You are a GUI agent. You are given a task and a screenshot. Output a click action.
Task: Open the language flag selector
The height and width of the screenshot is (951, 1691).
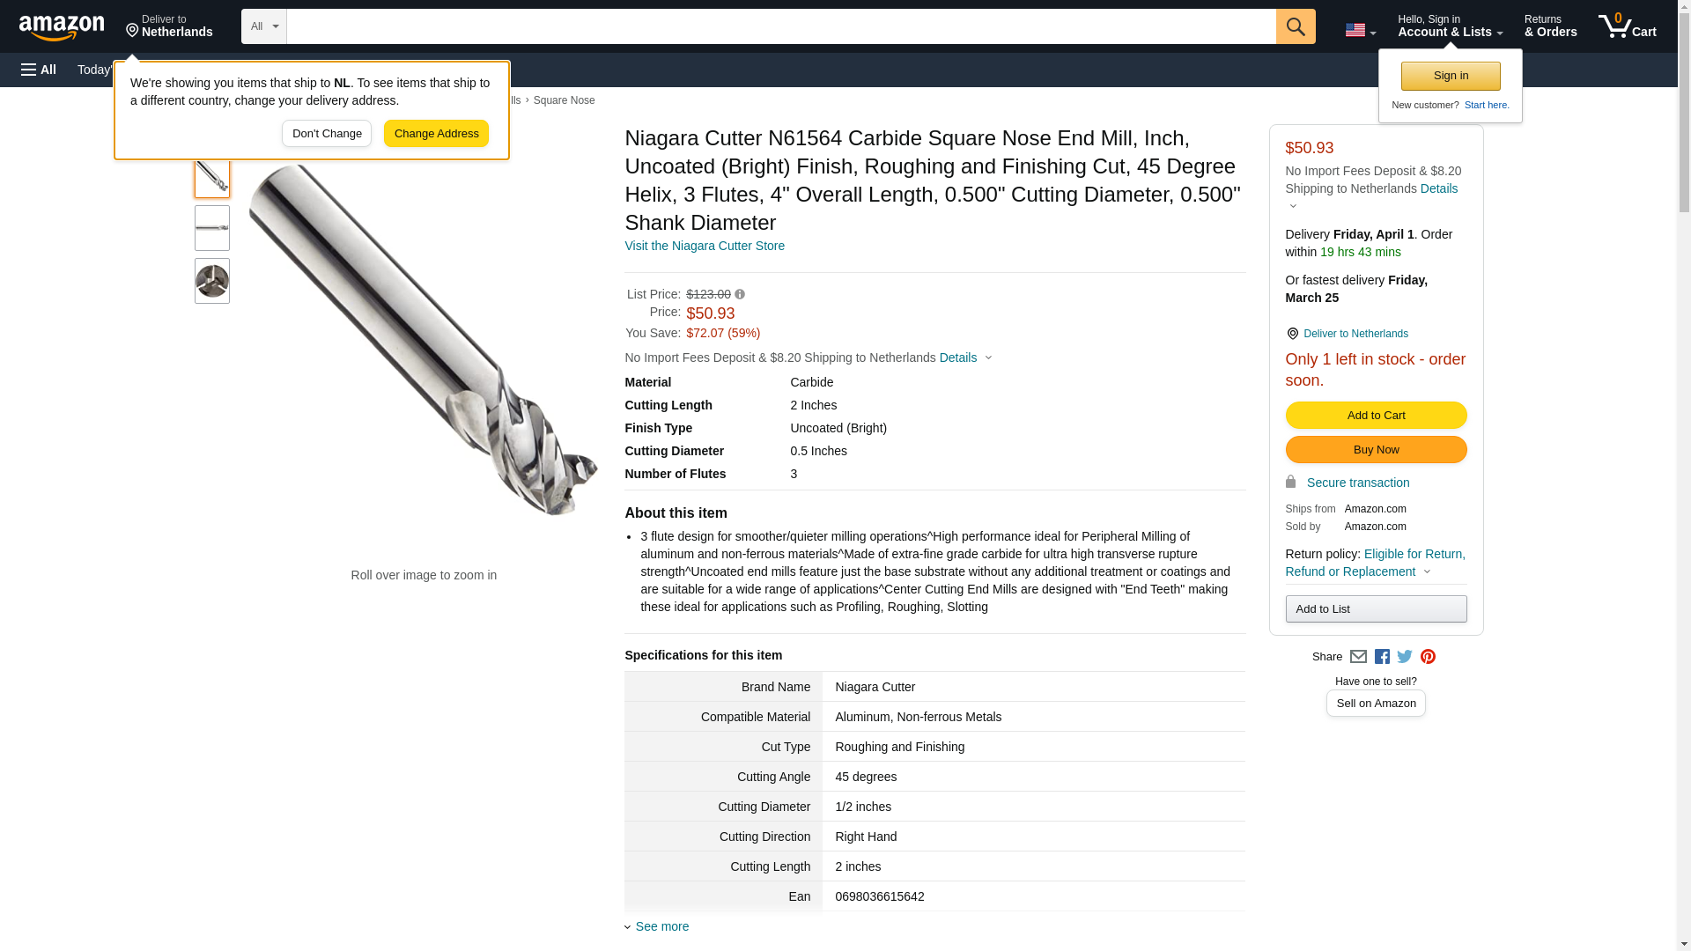click(x=1360, y=30)
